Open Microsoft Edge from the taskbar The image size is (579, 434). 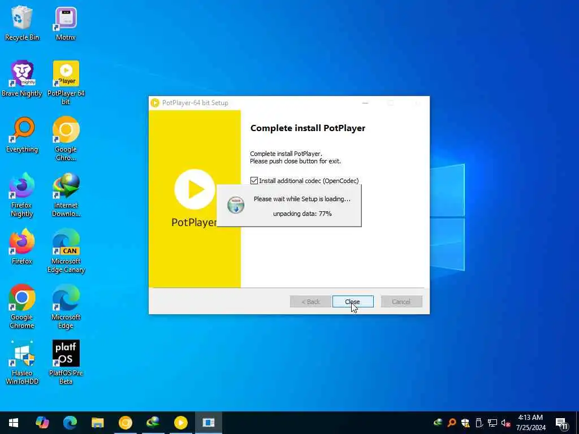point(70,423)
